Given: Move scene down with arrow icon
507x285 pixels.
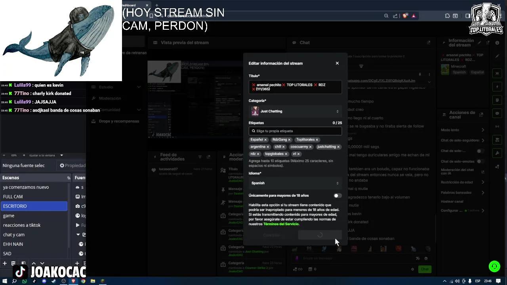Looking at the screenshot, I should (42, 263).
